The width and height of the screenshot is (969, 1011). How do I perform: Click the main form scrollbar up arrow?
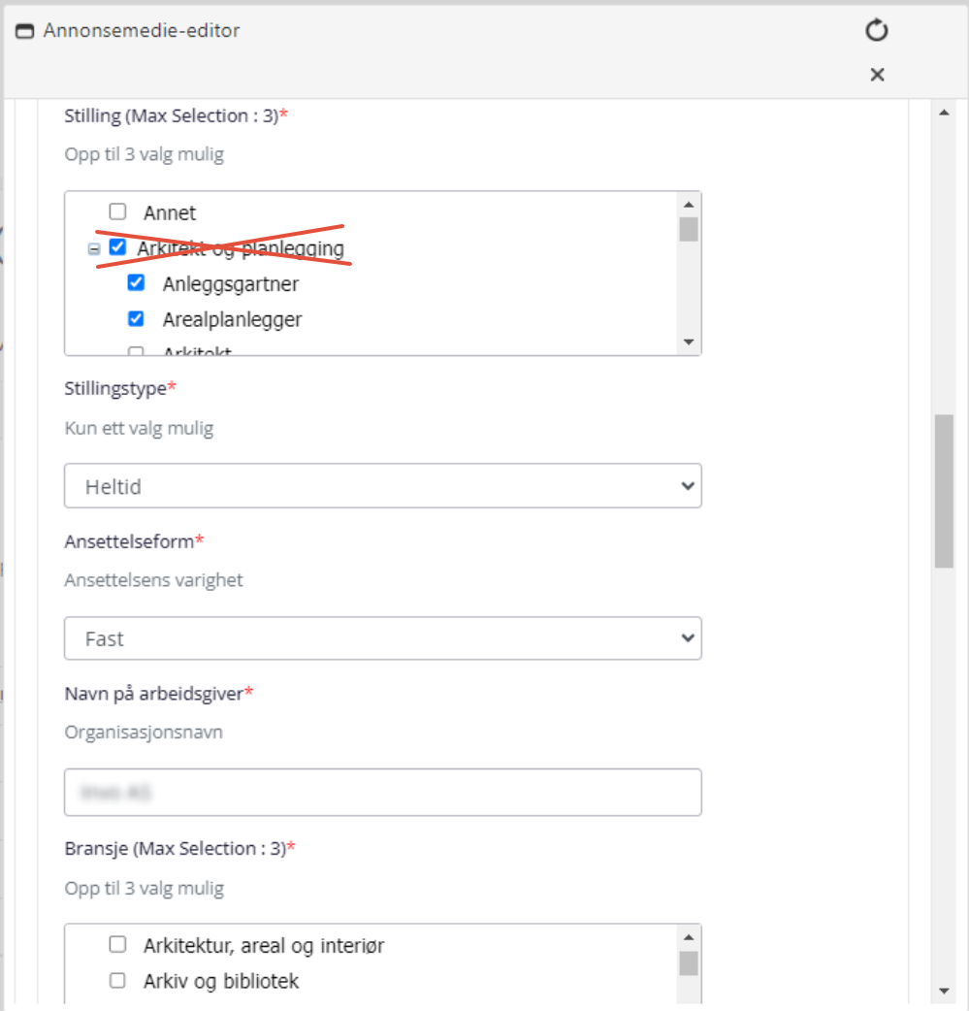[x=944, y=113]
